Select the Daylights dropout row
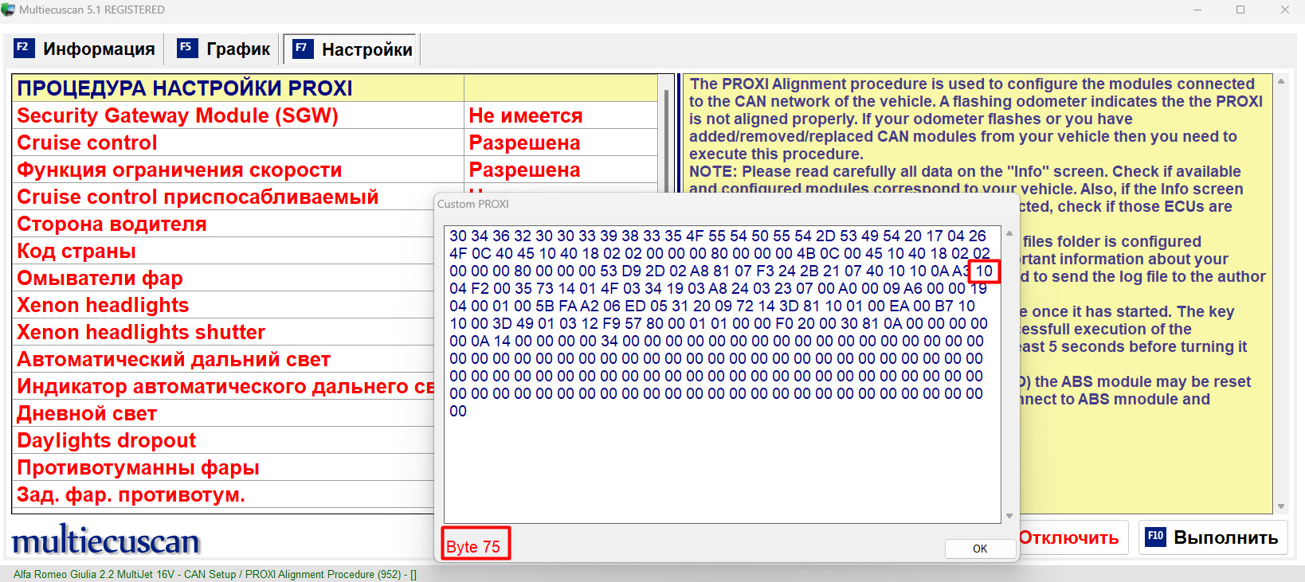 (223, 440)
